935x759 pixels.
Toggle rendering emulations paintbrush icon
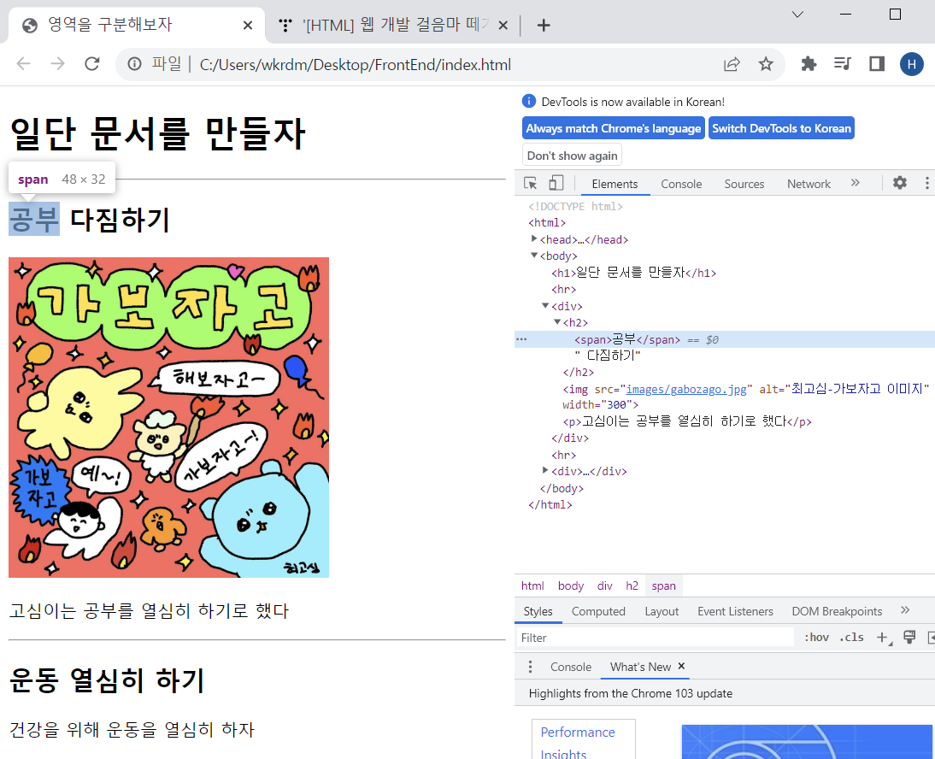[x=909, y=638]
